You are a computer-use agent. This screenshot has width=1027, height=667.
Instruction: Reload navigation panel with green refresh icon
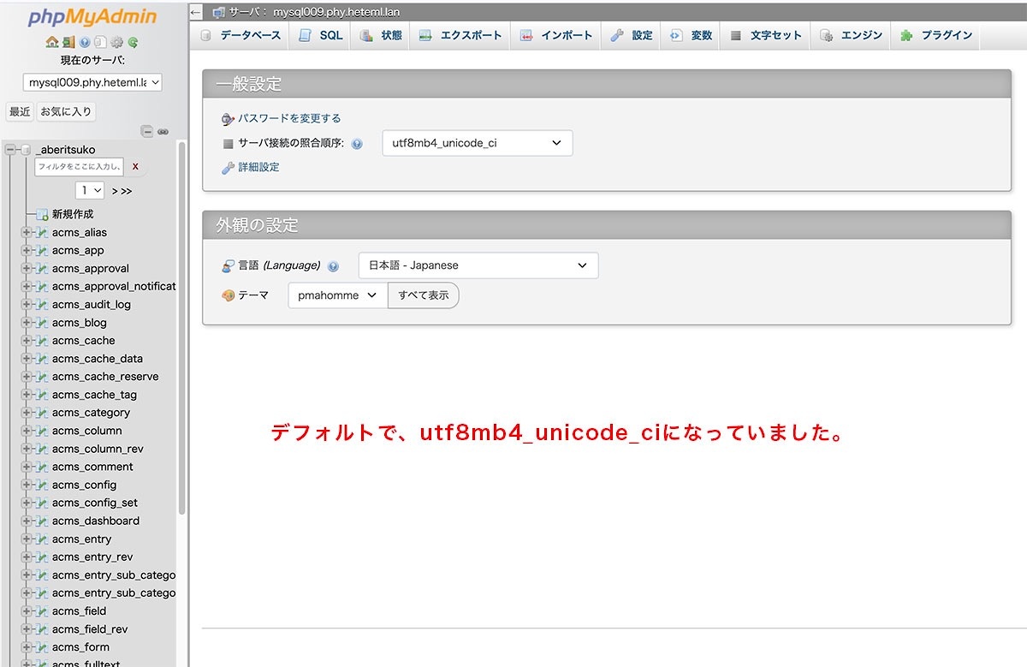click(134, 42)
